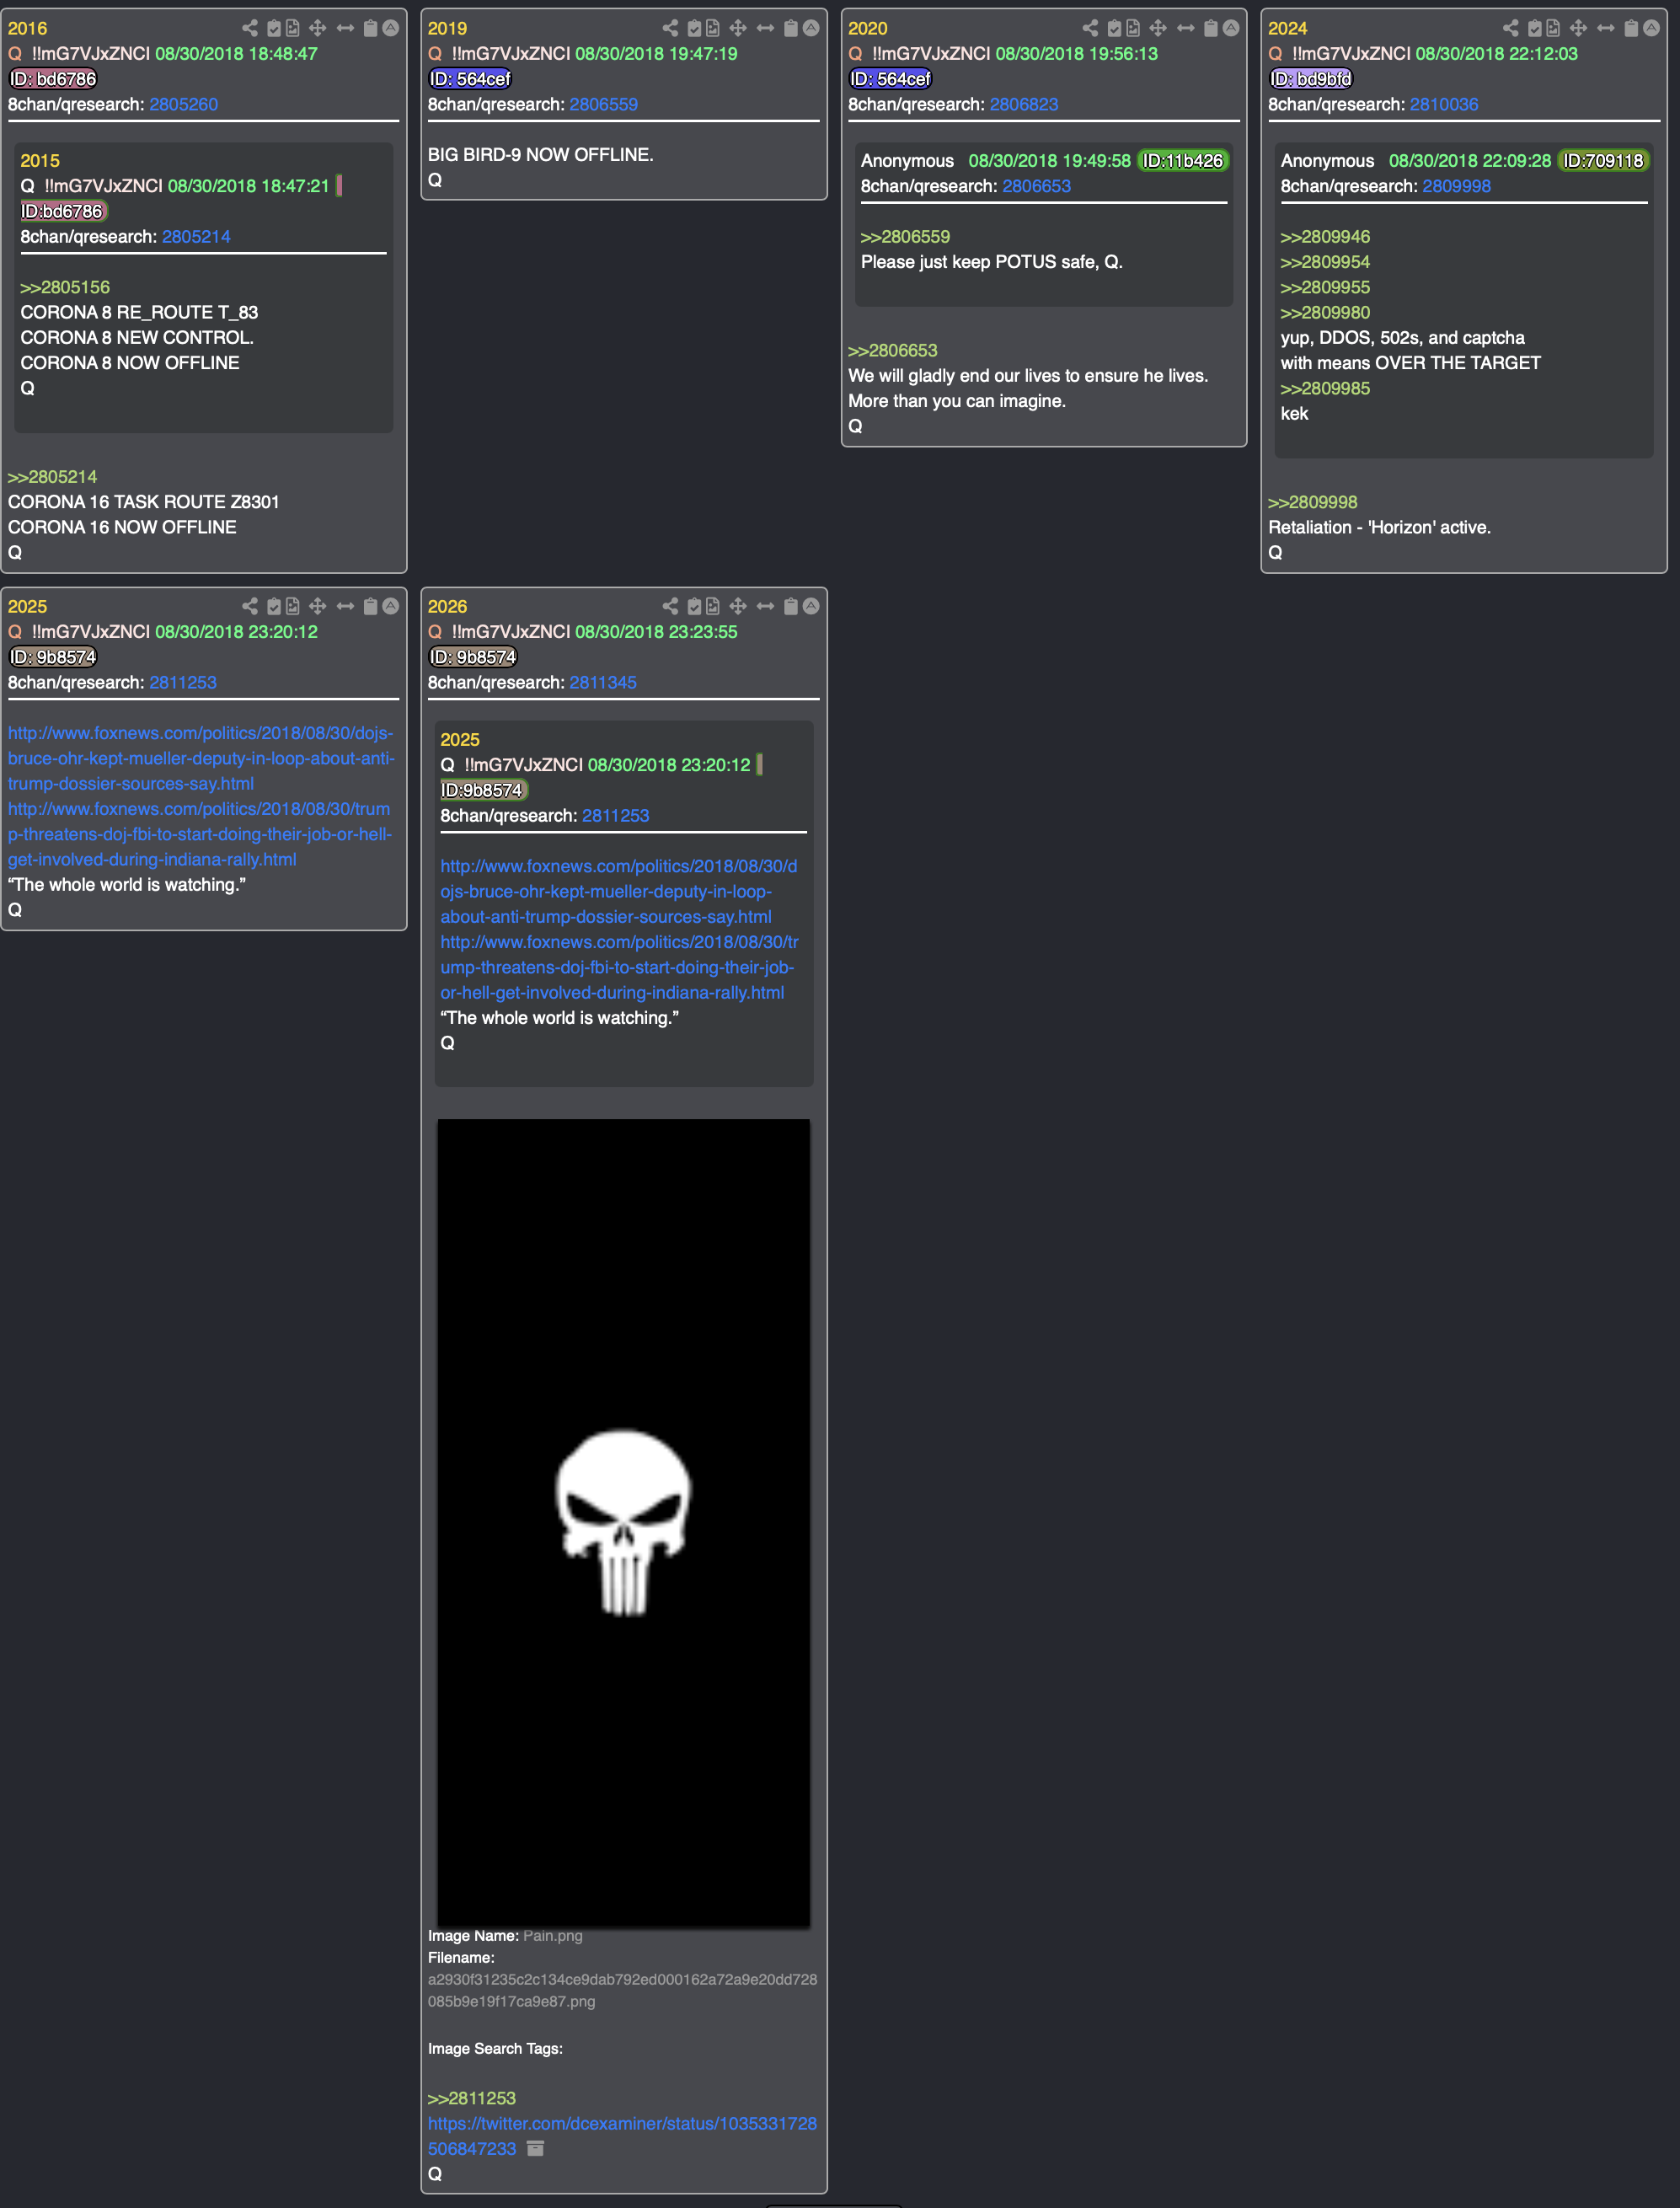Viewport: 1680px width, 2208px height.
Task: Open qresearch post link 2805260
Action: pos(183,104)
